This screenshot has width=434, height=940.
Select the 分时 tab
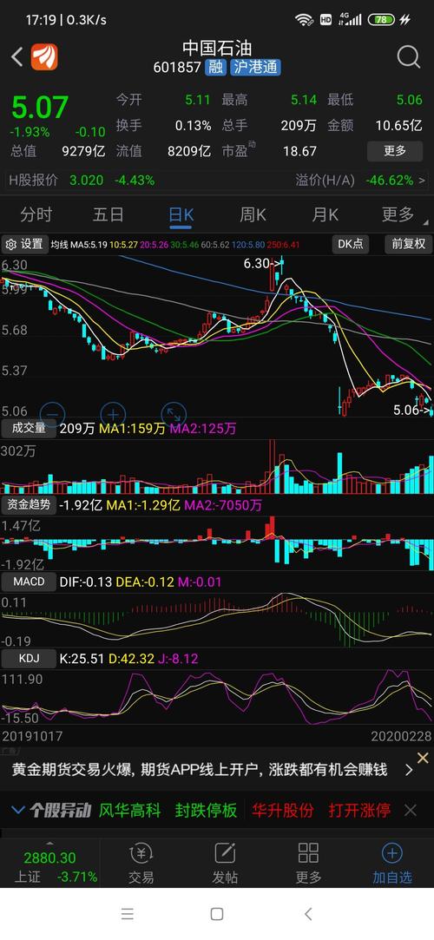pos(36,214)
